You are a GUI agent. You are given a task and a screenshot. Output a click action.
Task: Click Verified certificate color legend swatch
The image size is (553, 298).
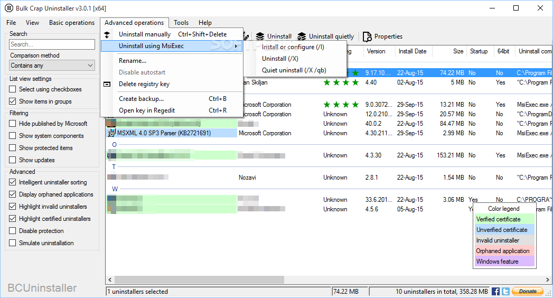point(505,219)
